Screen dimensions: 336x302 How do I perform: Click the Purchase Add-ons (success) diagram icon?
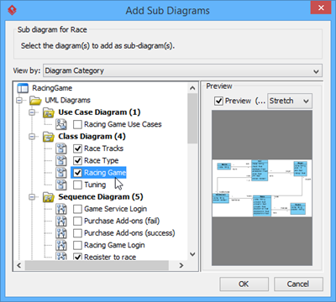[x=61, y=233]
